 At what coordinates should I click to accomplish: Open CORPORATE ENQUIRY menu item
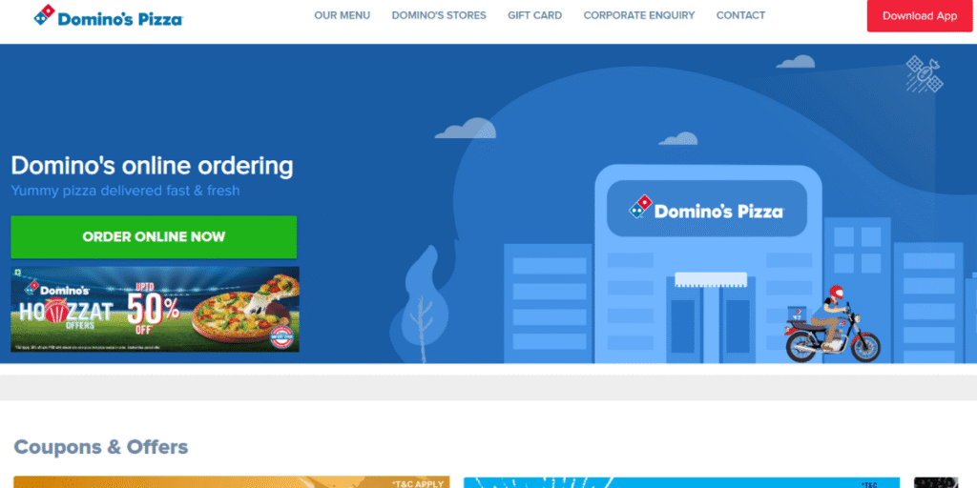[x=638, y=15]
